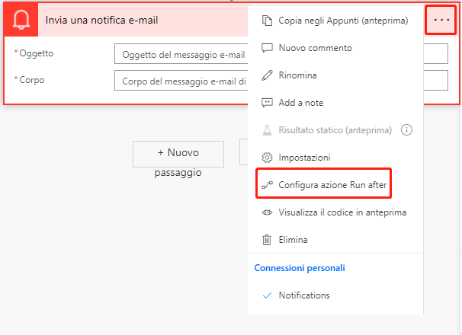Screen dimensions: 462x335
Task: Click the Elimina trash icon
Action: 267,240
